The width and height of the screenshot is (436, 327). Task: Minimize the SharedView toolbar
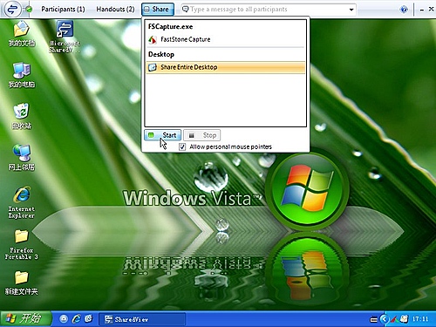422,10
